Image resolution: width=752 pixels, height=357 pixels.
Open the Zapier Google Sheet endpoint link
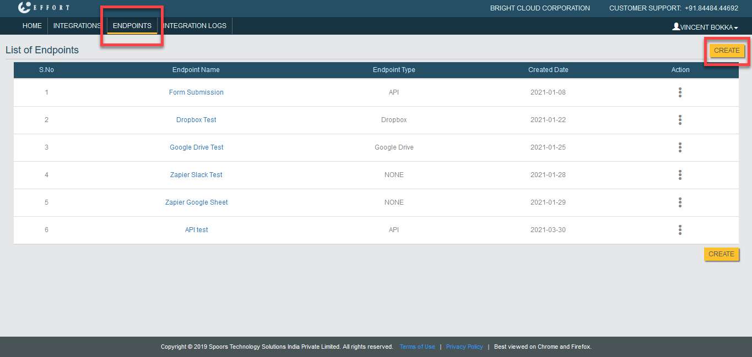[196, 202]
